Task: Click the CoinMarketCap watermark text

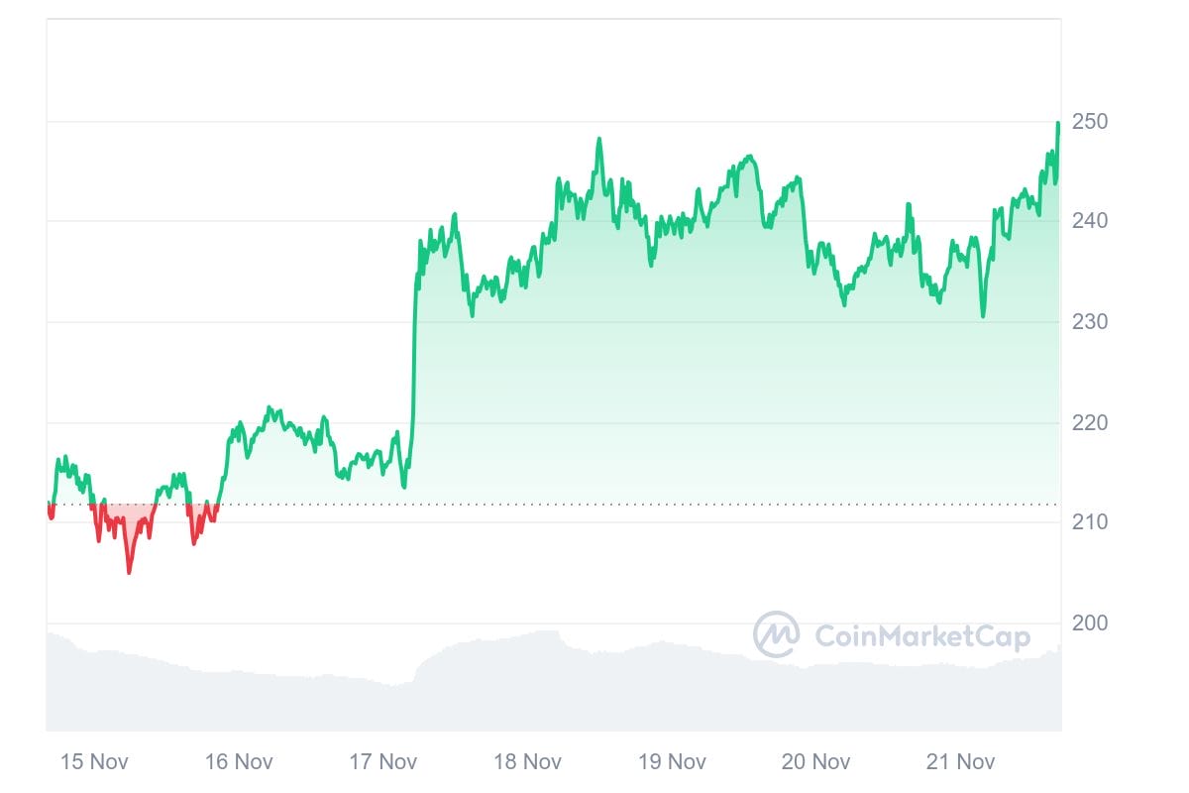Action: click(921, 635)
